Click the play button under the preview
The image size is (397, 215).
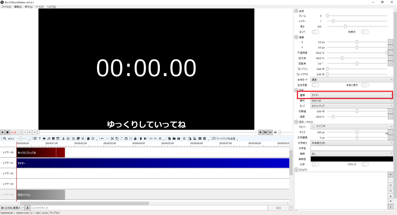point(3,132)
